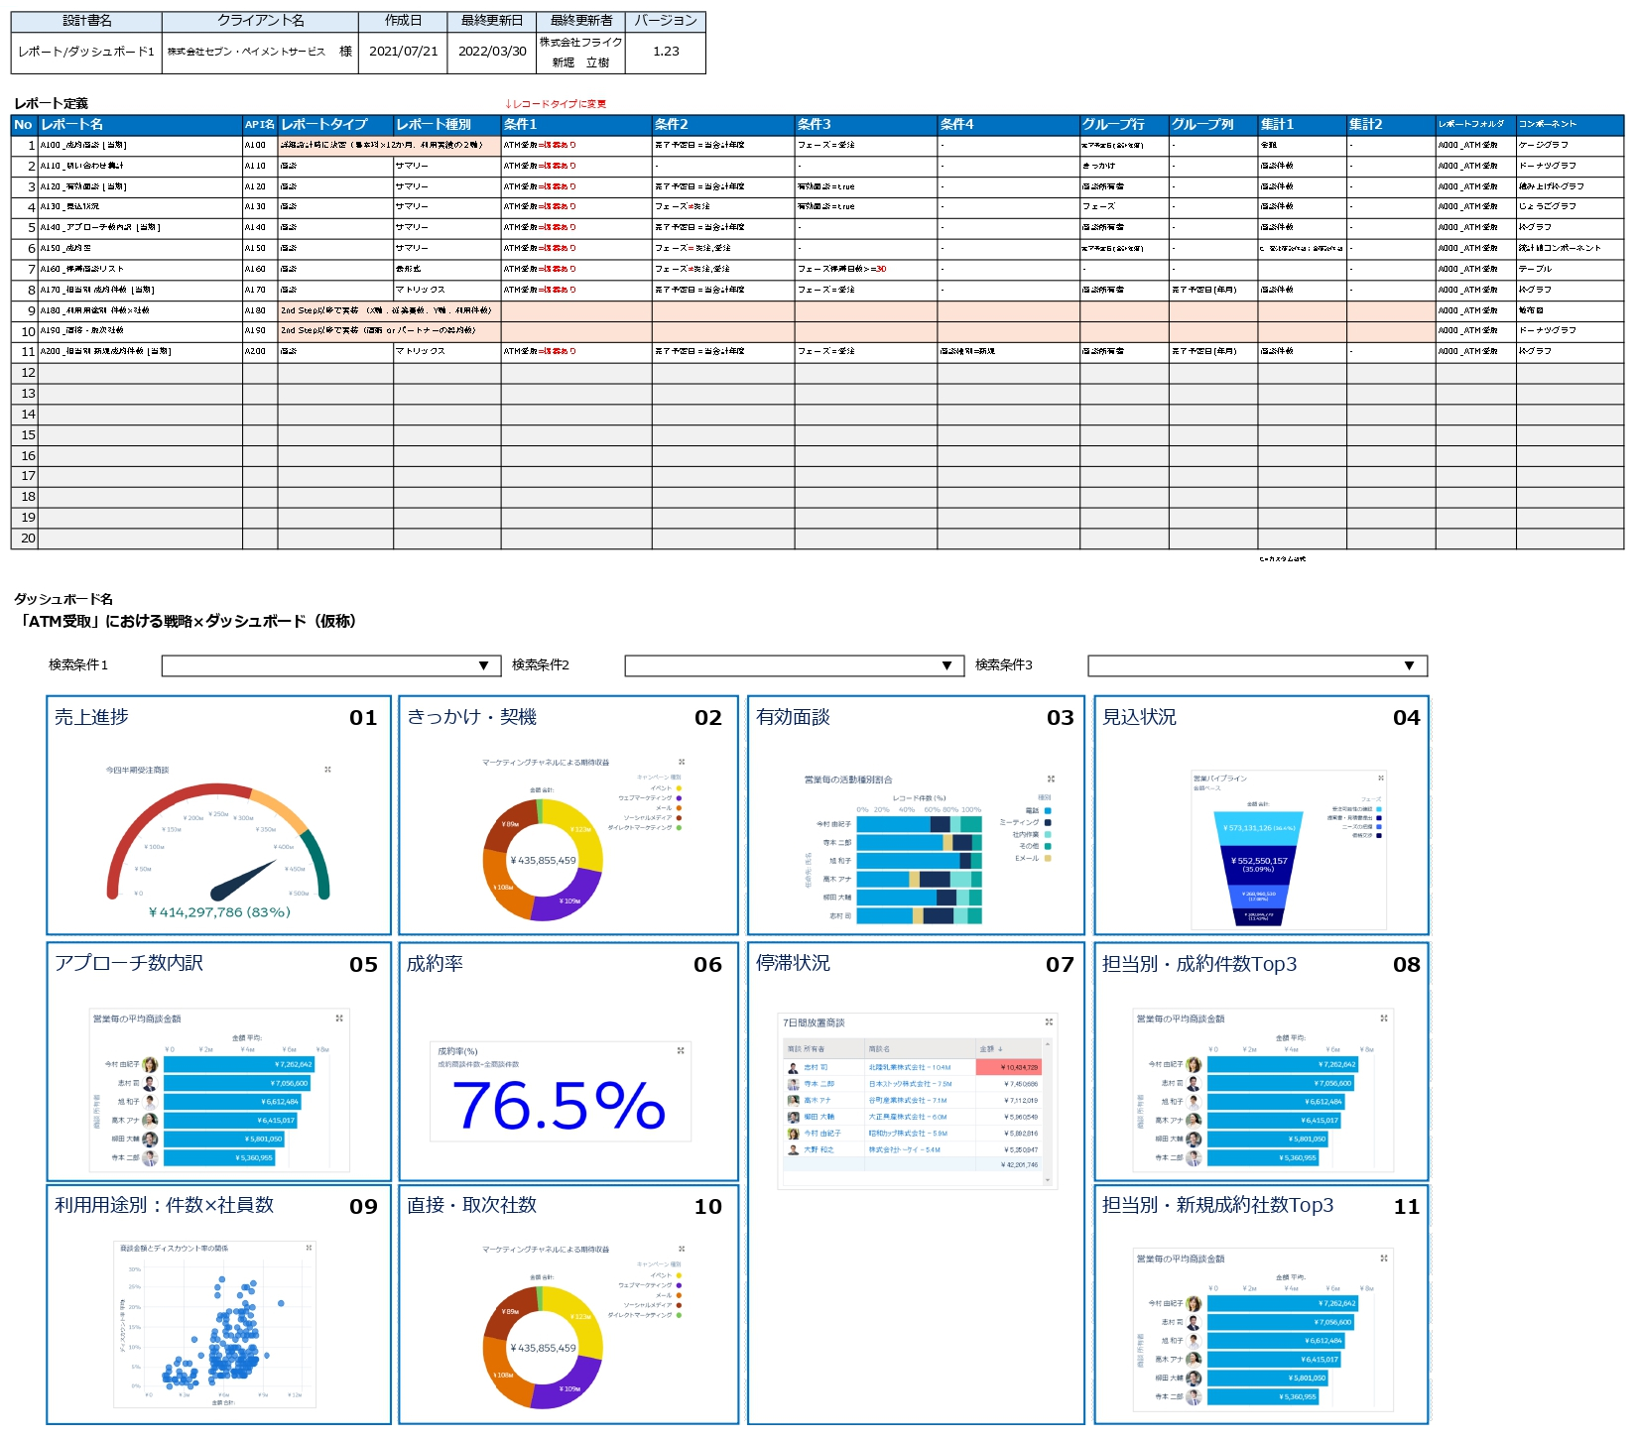
Task: Select the レポート名 column header
Action: 140,125
